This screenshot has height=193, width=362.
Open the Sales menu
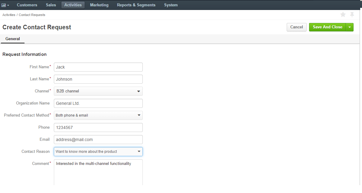[x=51, y=5]
